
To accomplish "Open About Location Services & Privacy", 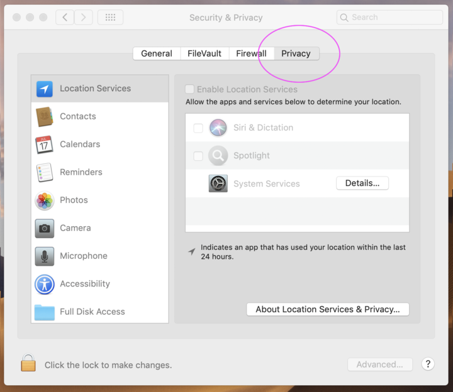I will click(328, 309).
